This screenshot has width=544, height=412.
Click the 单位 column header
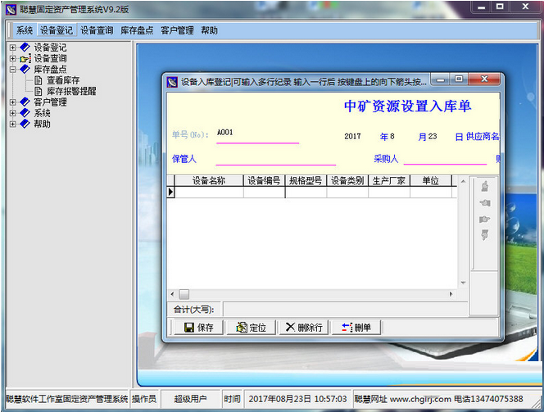coord(431,181)
